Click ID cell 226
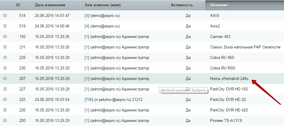 [x=23, y=110]
